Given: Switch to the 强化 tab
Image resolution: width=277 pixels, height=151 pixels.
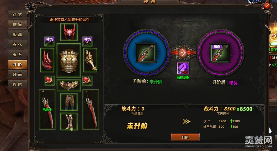Looking at the screenshot, I should click(18, 45).
